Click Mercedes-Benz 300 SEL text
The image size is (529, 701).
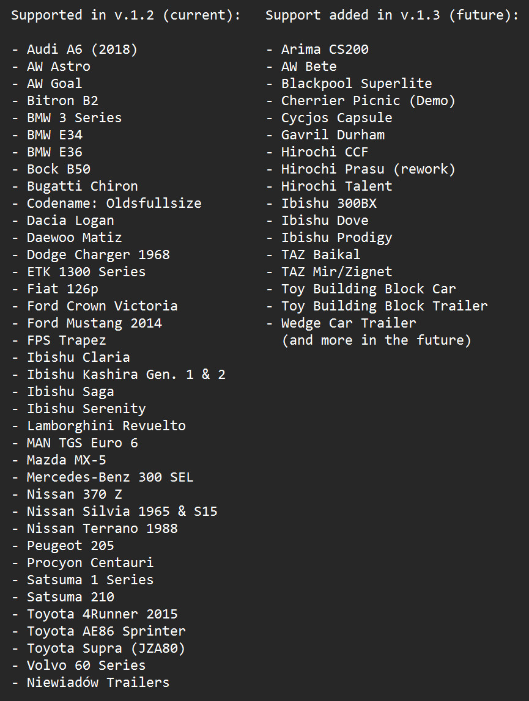tap(110, 477)
